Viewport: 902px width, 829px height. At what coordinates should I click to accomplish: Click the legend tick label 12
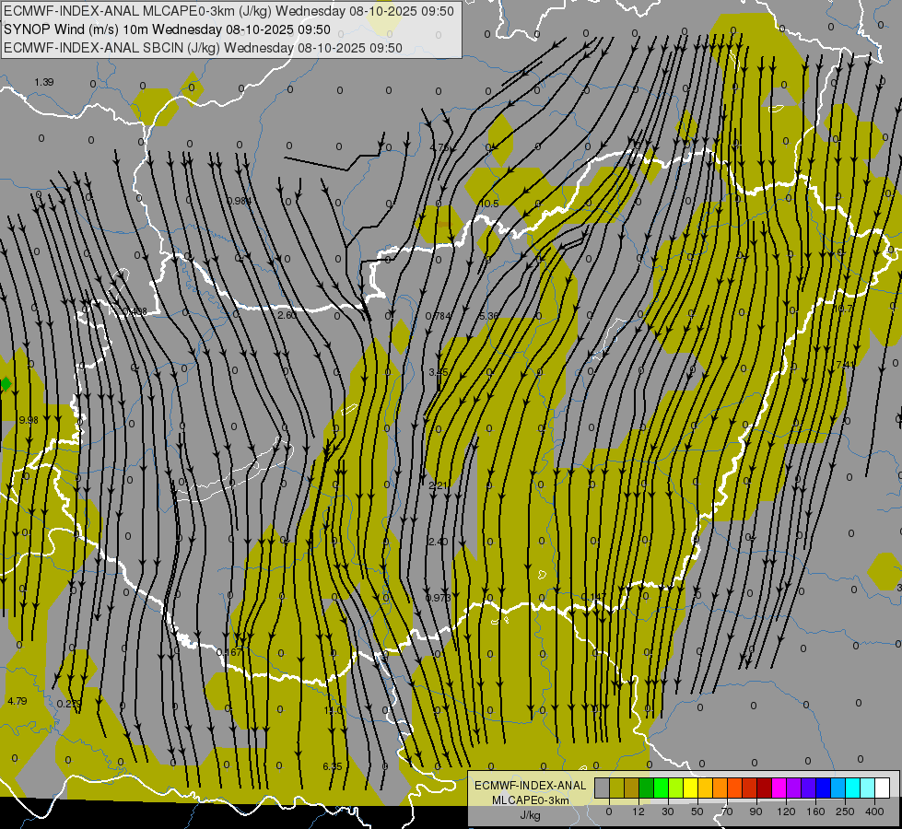click(638, 811)
